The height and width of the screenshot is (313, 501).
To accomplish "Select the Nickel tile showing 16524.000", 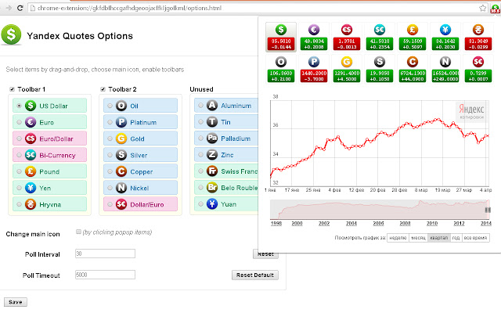I will (x=445, y=69).
